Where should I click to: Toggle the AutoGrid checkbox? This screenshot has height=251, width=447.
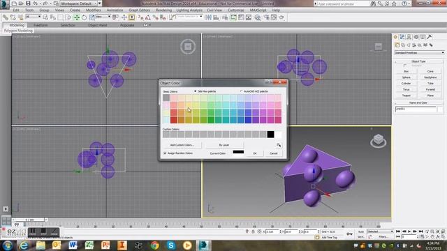(404, 66)
